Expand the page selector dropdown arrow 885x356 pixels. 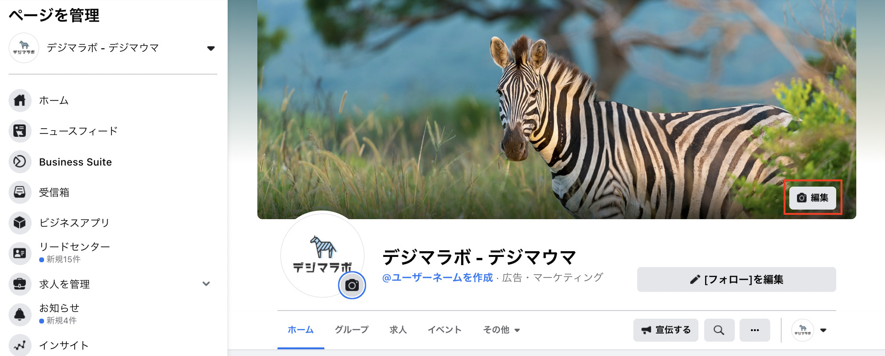coord(211,48)
